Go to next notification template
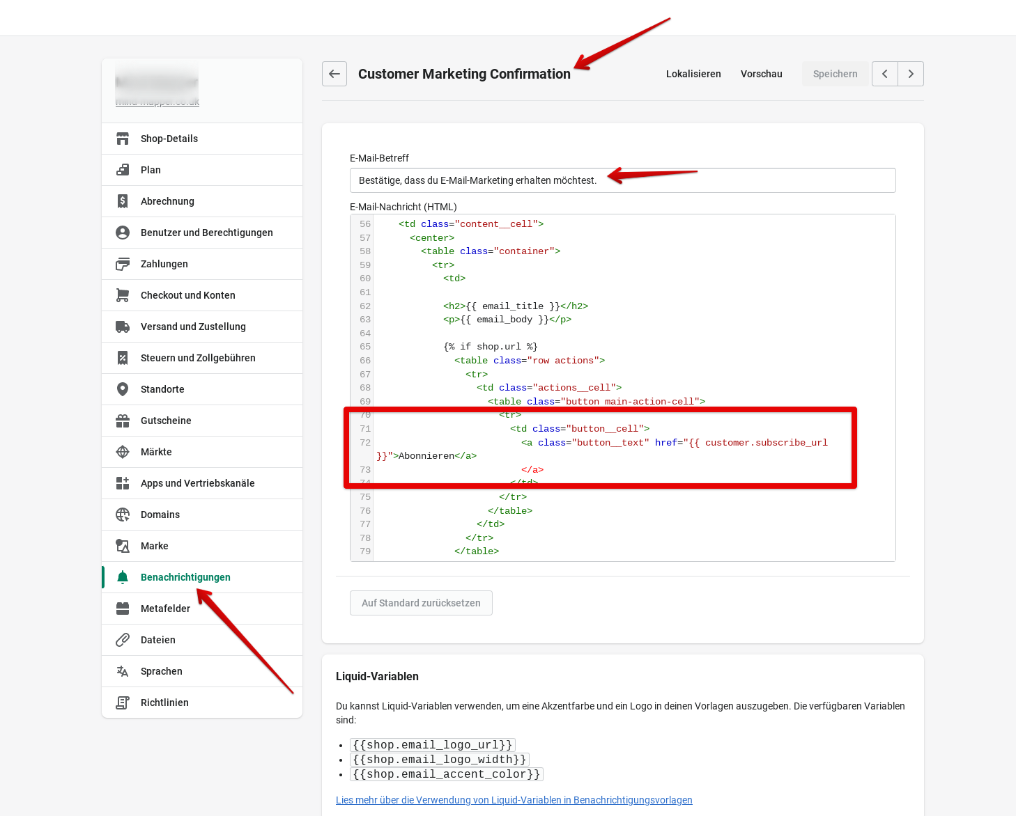This screenshot has height=816, width=1016. pyautogui.click(x=911, y=74)
